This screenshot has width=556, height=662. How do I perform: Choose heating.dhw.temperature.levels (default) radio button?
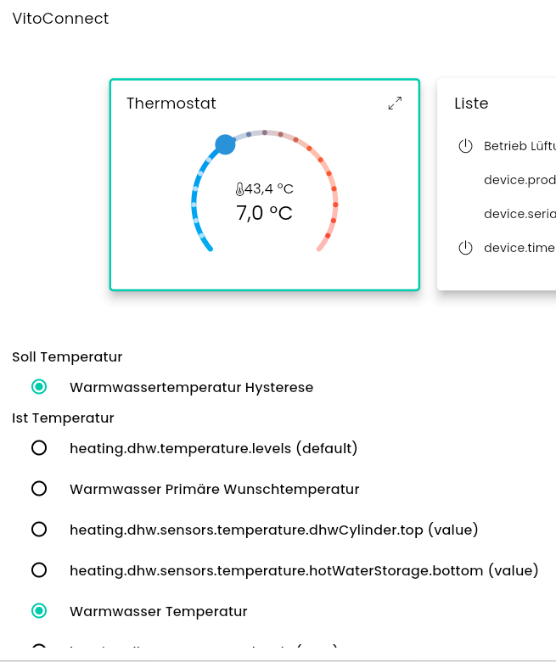[x=39, y=448]
